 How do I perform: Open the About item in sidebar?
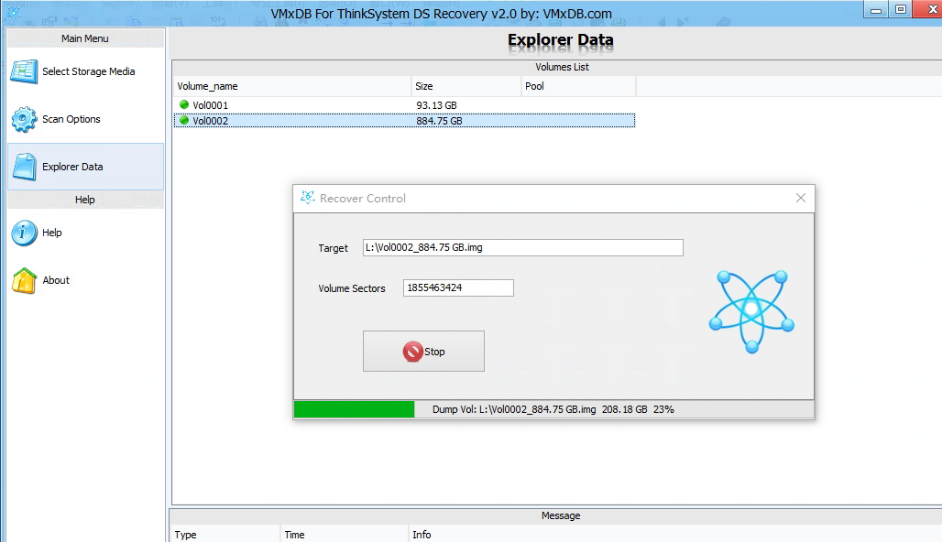[85, 280]
